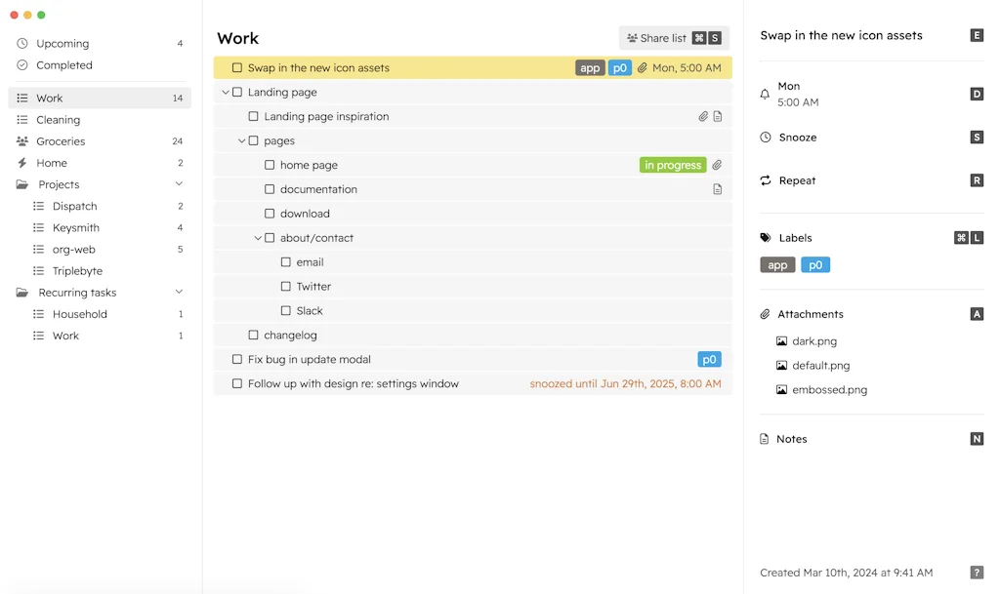Check off the Fix bug in update modal task
The image size is (1000, 594).
coord(237,360)
